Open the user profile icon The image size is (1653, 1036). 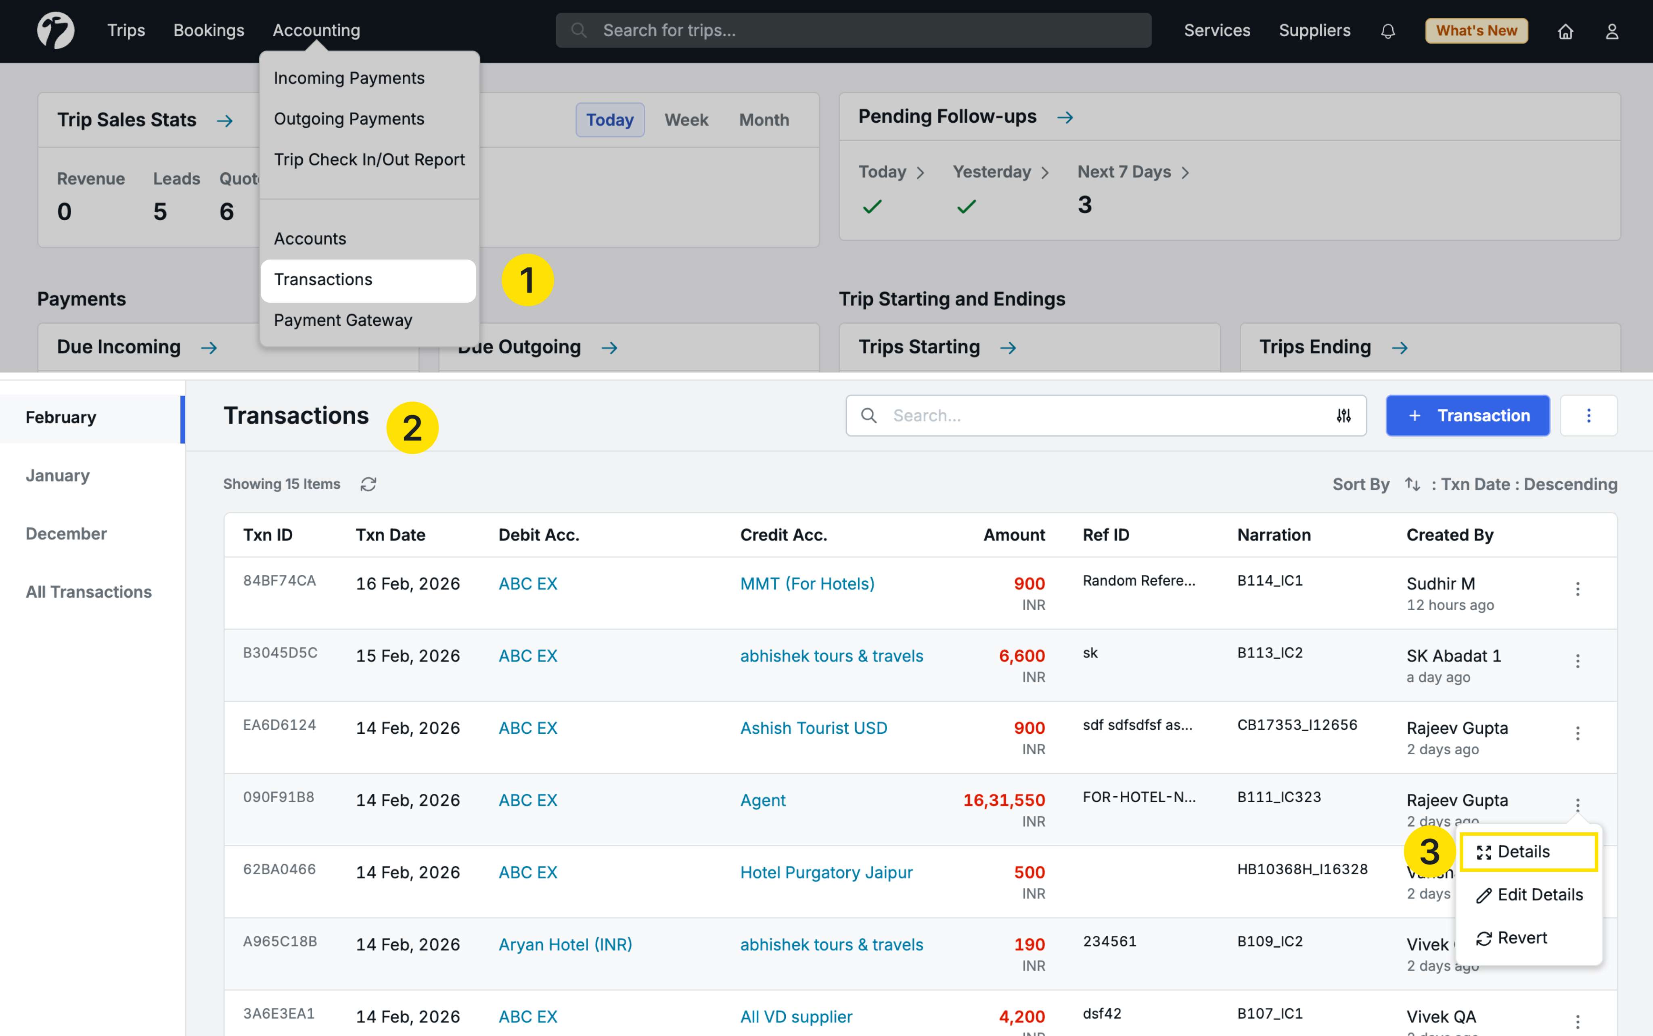1611,31
